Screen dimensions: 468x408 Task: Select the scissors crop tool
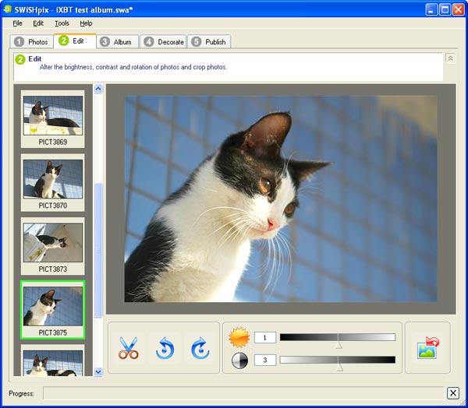tap(129, 347)
